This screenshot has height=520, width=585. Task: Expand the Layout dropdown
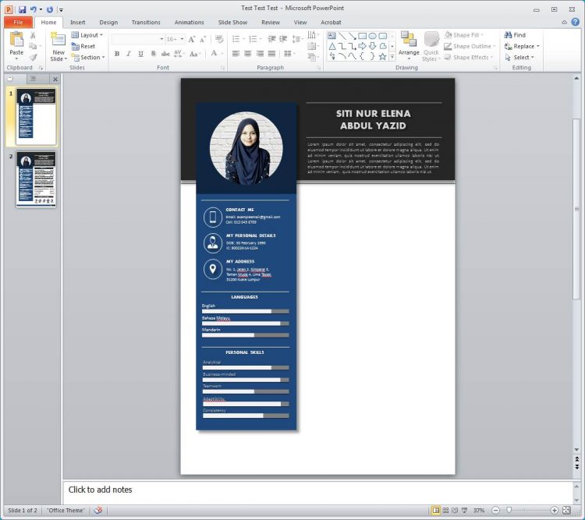pos(87,35)
